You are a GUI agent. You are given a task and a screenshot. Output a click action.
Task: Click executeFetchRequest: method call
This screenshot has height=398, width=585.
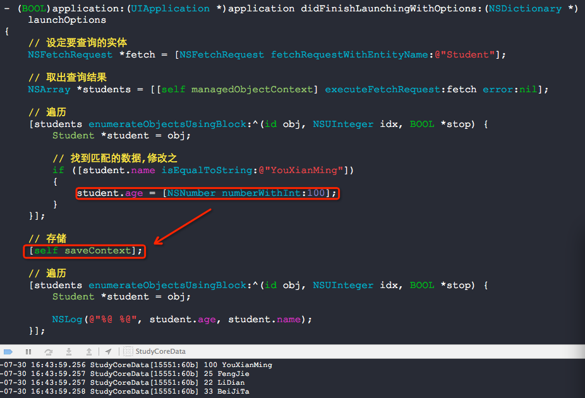point(385,90)
